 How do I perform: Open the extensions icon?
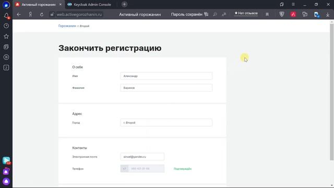click(305, 14)
